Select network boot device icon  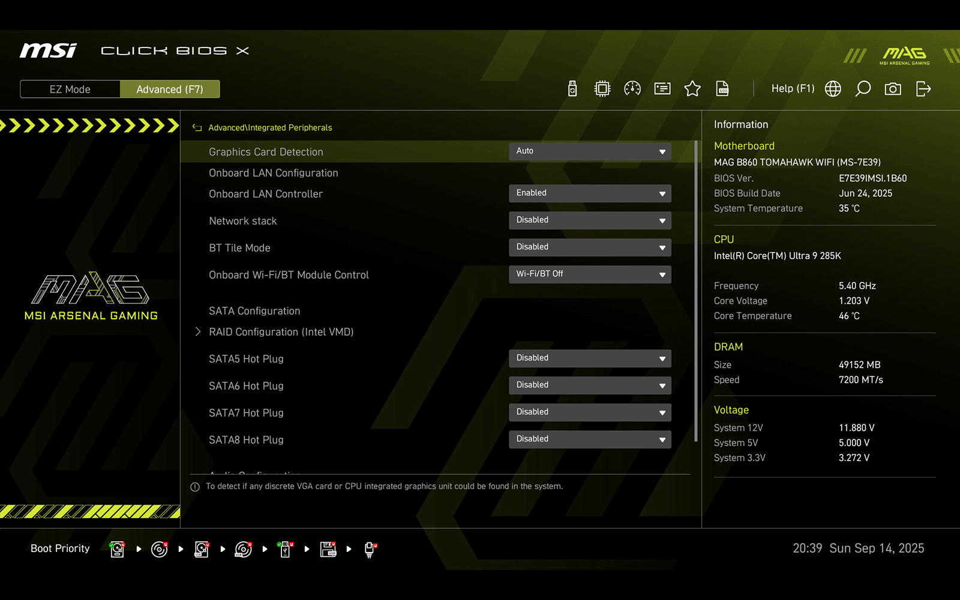pyautogui.click(x=370, y=549)
